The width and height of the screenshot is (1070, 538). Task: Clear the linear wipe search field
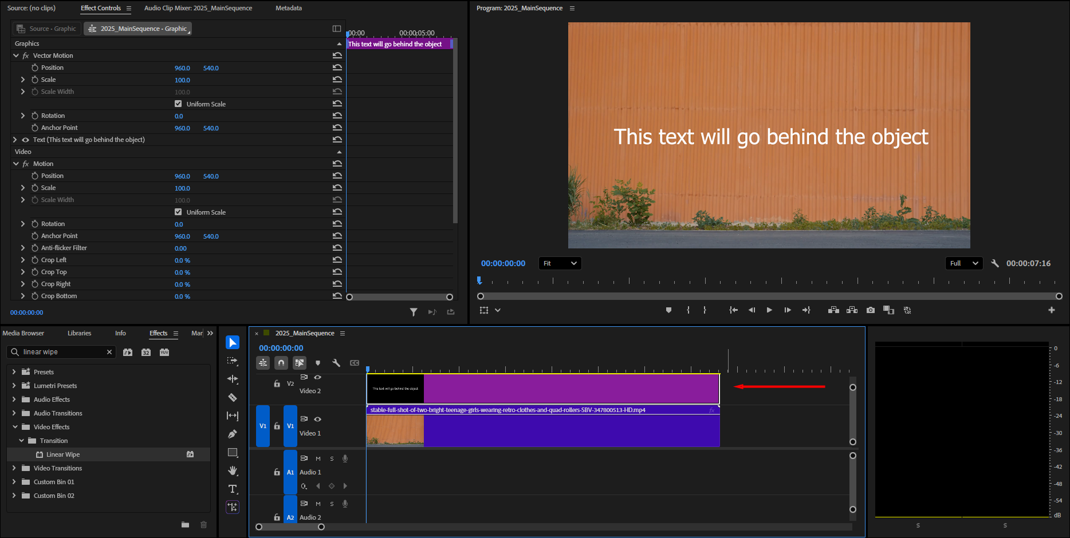point(109,352)
